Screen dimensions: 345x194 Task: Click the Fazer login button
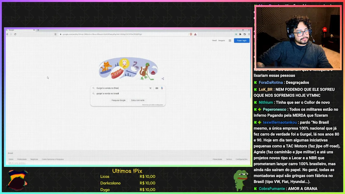tap(242, 40)
